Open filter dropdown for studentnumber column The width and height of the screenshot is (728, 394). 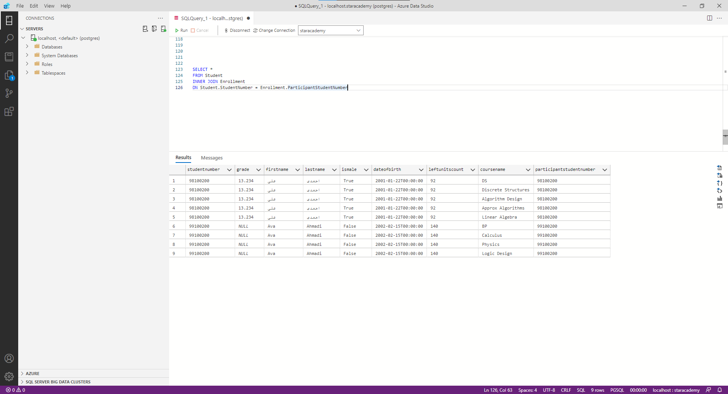tap(229, 170)
